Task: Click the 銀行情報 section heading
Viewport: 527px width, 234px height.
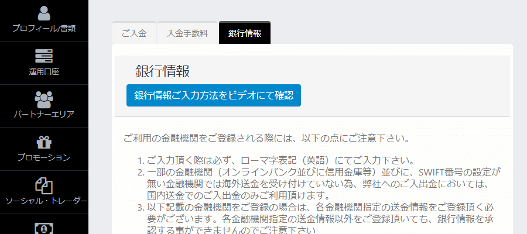Action: (163, 71)
